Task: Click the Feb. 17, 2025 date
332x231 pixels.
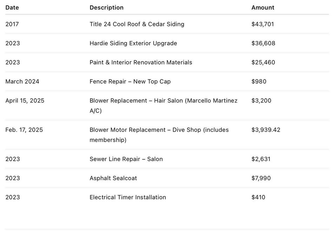Action: (x=24, y=130)
